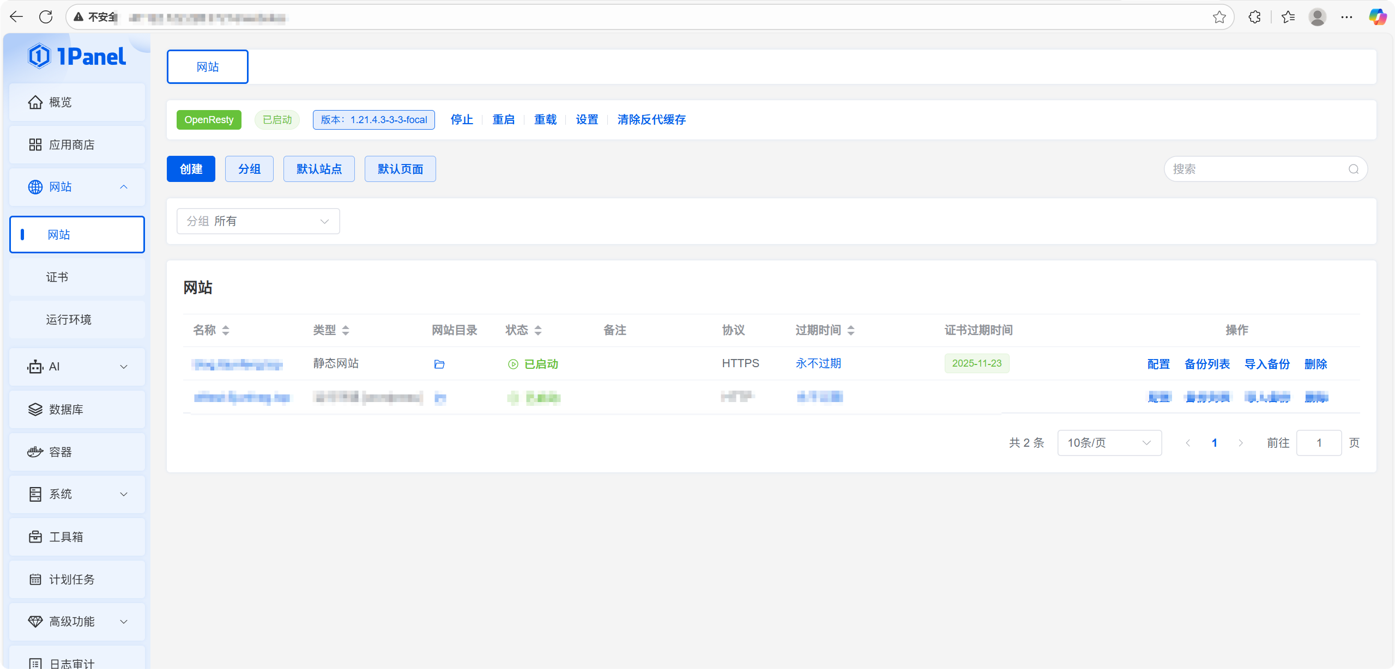1395x669 pixels.
Task: Open browser profile avatar icon
Action: [x=1317, y=17]
